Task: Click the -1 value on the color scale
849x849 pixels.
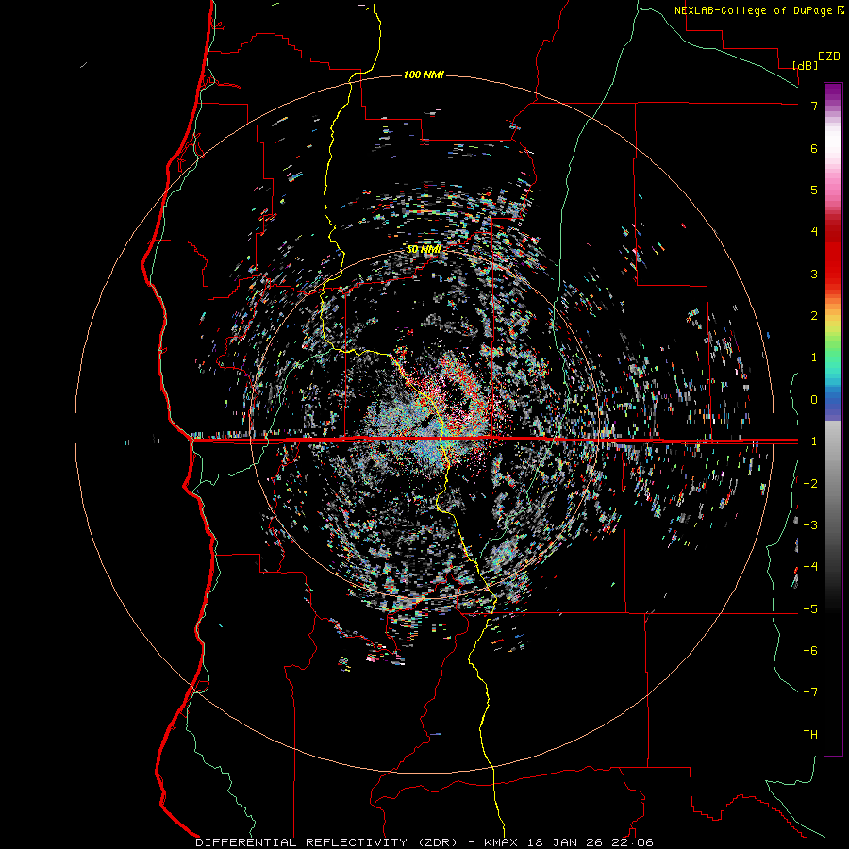Action: click(x=810, y=441)
